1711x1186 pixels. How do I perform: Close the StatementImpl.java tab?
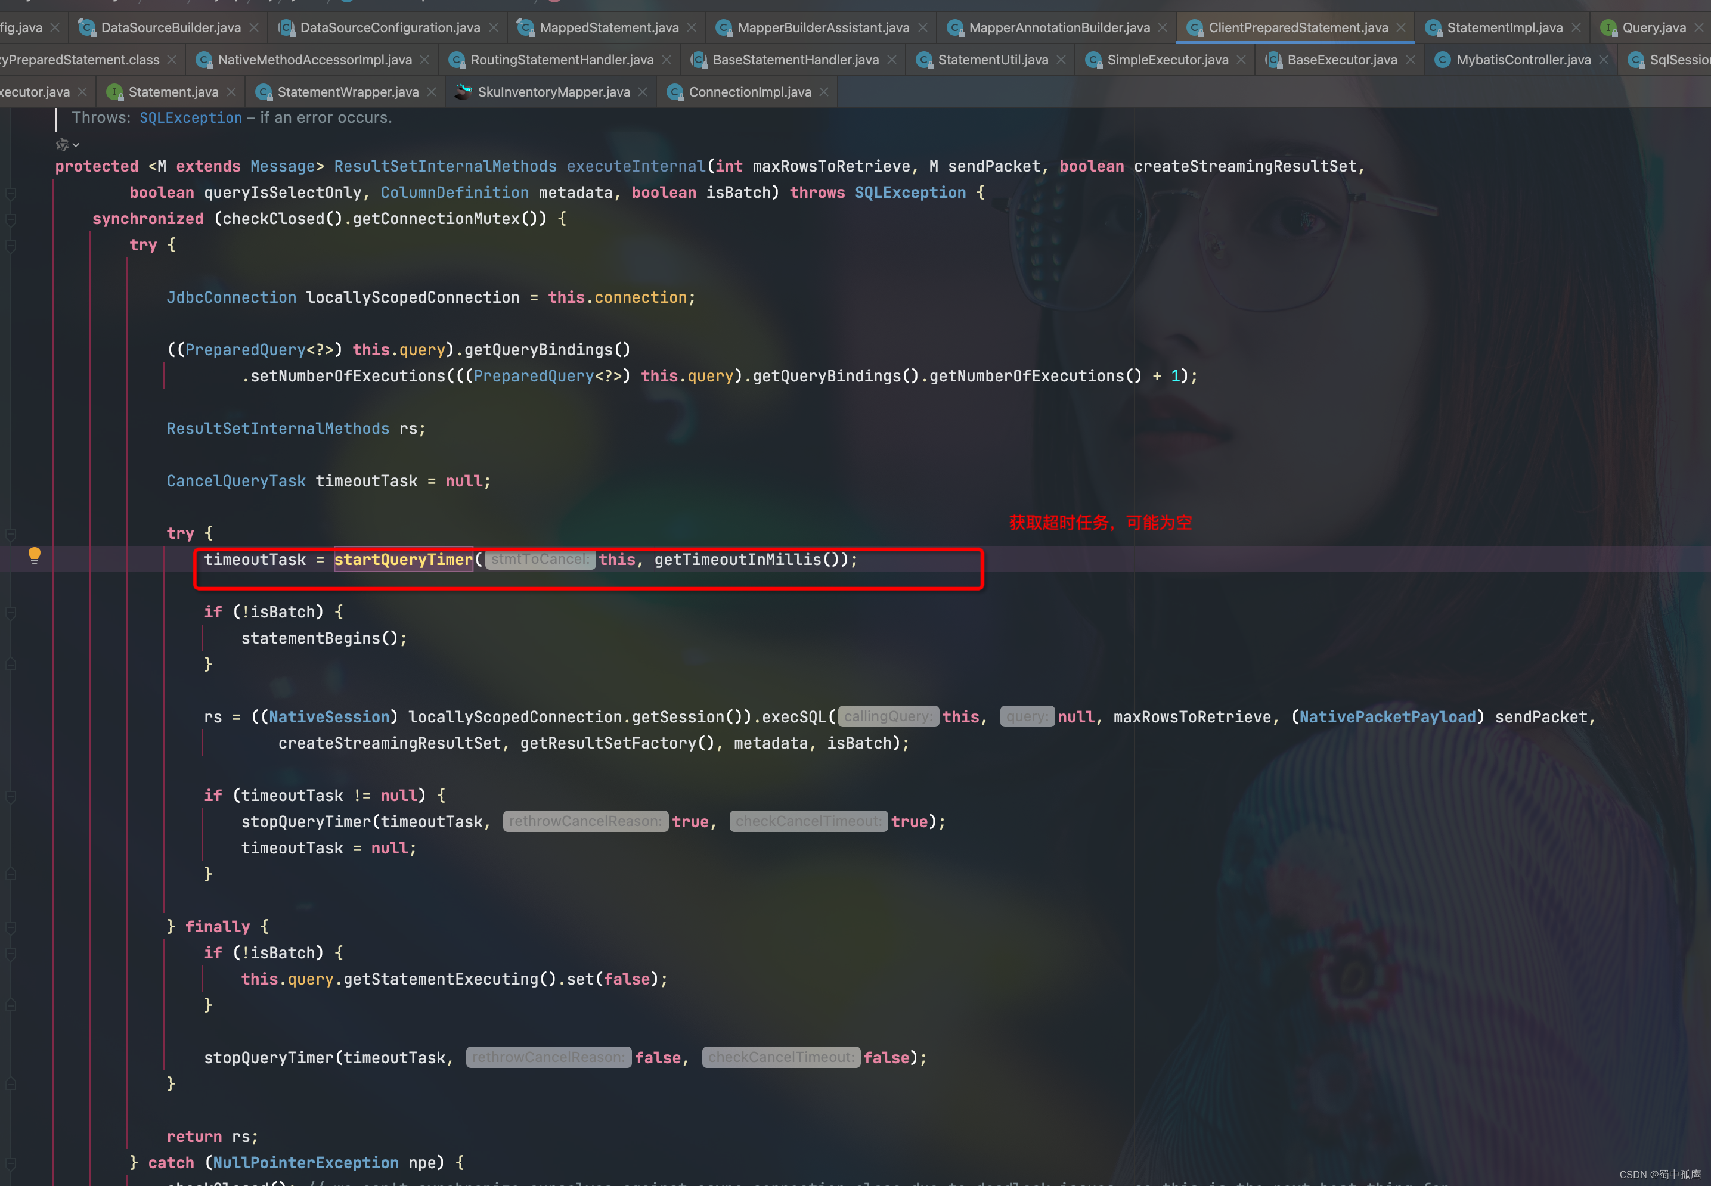(1576, 27)
